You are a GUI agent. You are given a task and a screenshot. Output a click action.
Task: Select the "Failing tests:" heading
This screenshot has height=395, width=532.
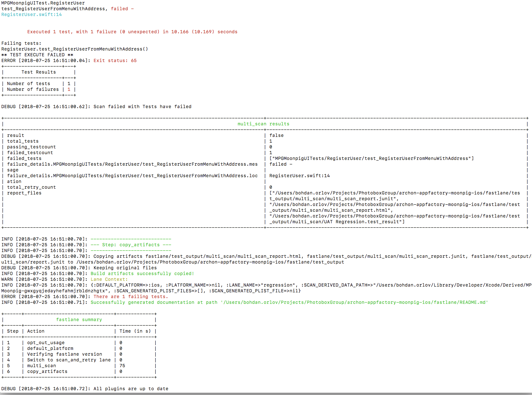click(21, 43)
